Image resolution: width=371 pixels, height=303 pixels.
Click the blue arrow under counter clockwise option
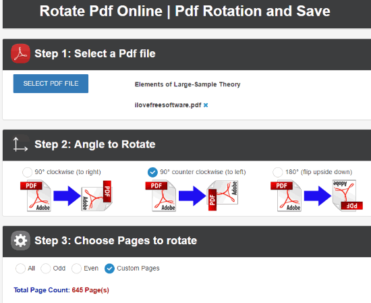(x=192, y=196)
